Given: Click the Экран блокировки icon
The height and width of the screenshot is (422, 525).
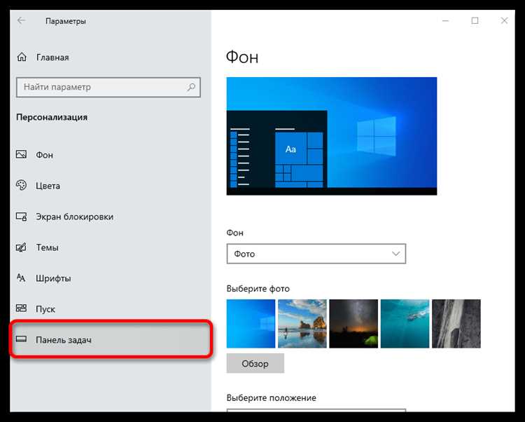Looking at the screenshot, I should 21,217.
